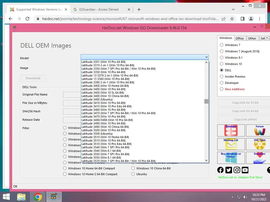Reload the heidoc.net page

pyautogui.click(x=27, y=19)
